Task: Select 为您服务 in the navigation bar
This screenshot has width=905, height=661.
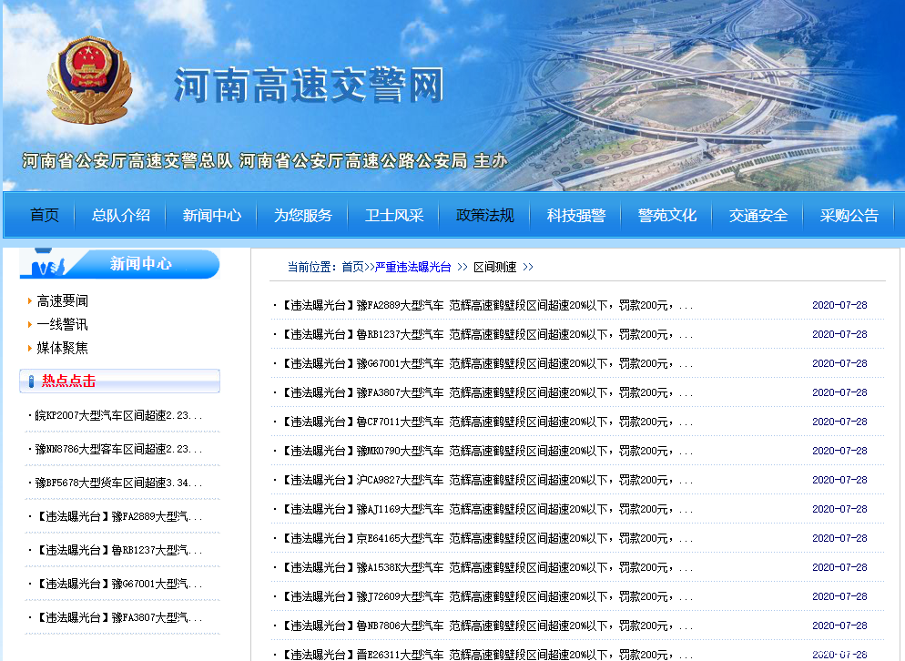Action: 303,216
